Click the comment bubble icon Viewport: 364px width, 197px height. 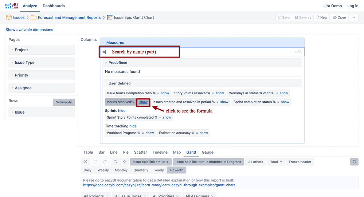[x=115, y=162]
